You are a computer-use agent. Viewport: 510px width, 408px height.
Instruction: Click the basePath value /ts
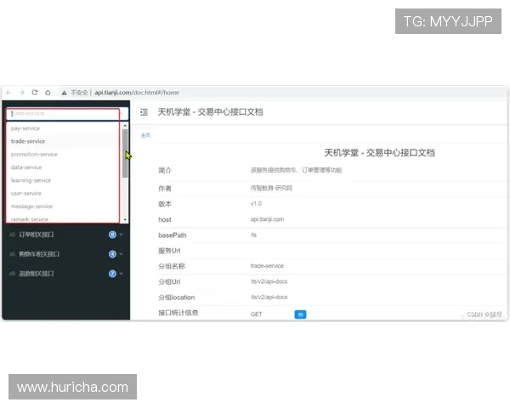tap(253, 235)
